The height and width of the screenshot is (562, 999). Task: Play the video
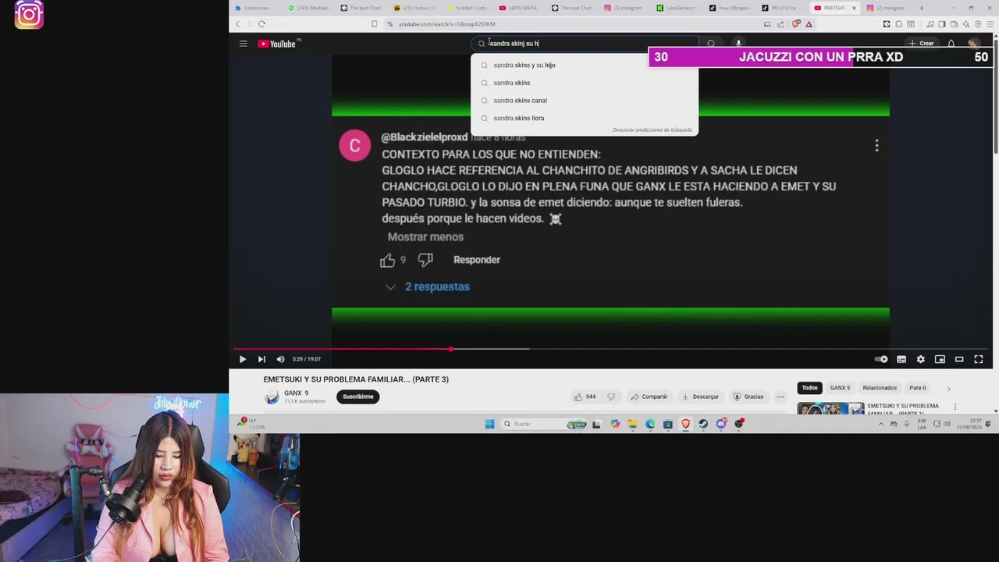pos(242,359)
